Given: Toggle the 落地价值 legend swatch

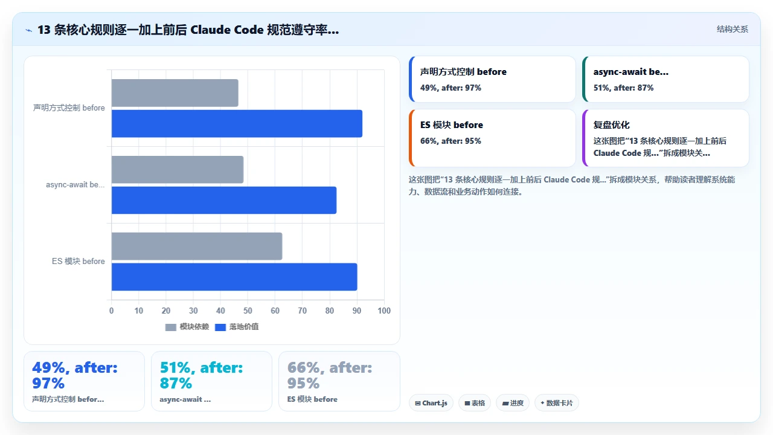Looking at the screenshot, I should (220, 327).
